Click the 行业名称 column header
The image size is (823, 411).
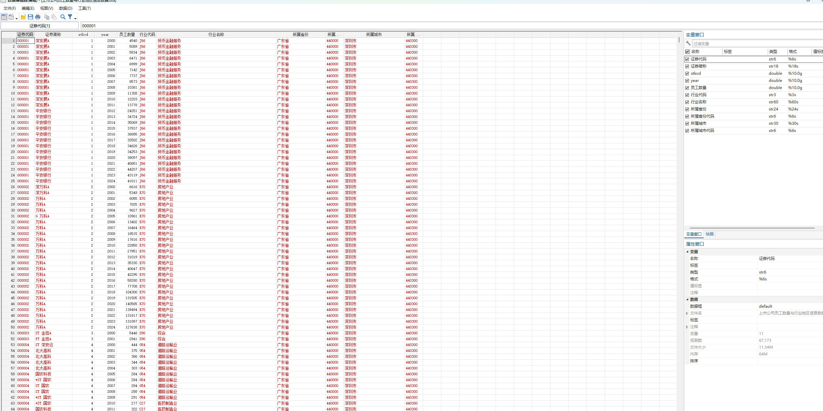(x=216, y=34)
